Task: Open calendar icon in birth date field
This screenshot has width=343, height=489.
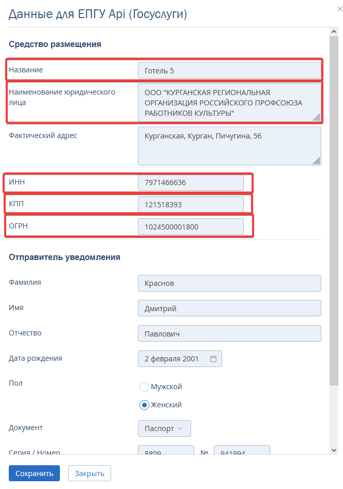Action: (213, 359)
